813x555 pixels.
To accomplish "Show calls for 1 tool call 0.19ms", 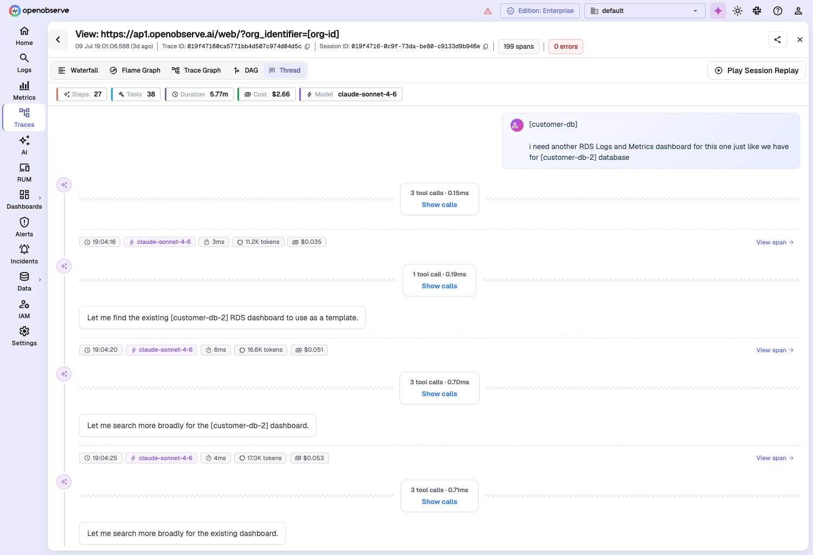I will (x=440, y=286).
